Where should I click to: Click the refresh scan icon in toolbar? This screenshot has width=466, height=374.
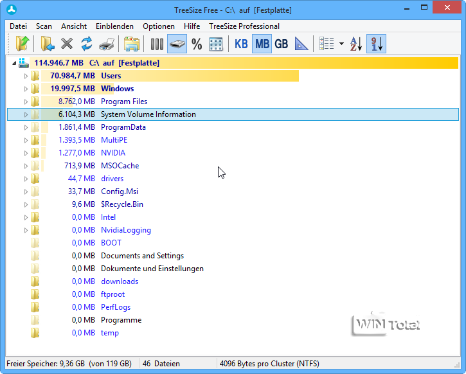point(86,44)
